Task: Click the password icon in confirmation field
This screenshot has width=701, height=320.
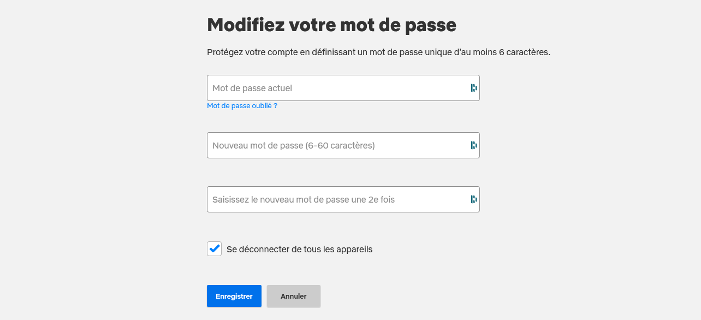Action: click(473, 199)
